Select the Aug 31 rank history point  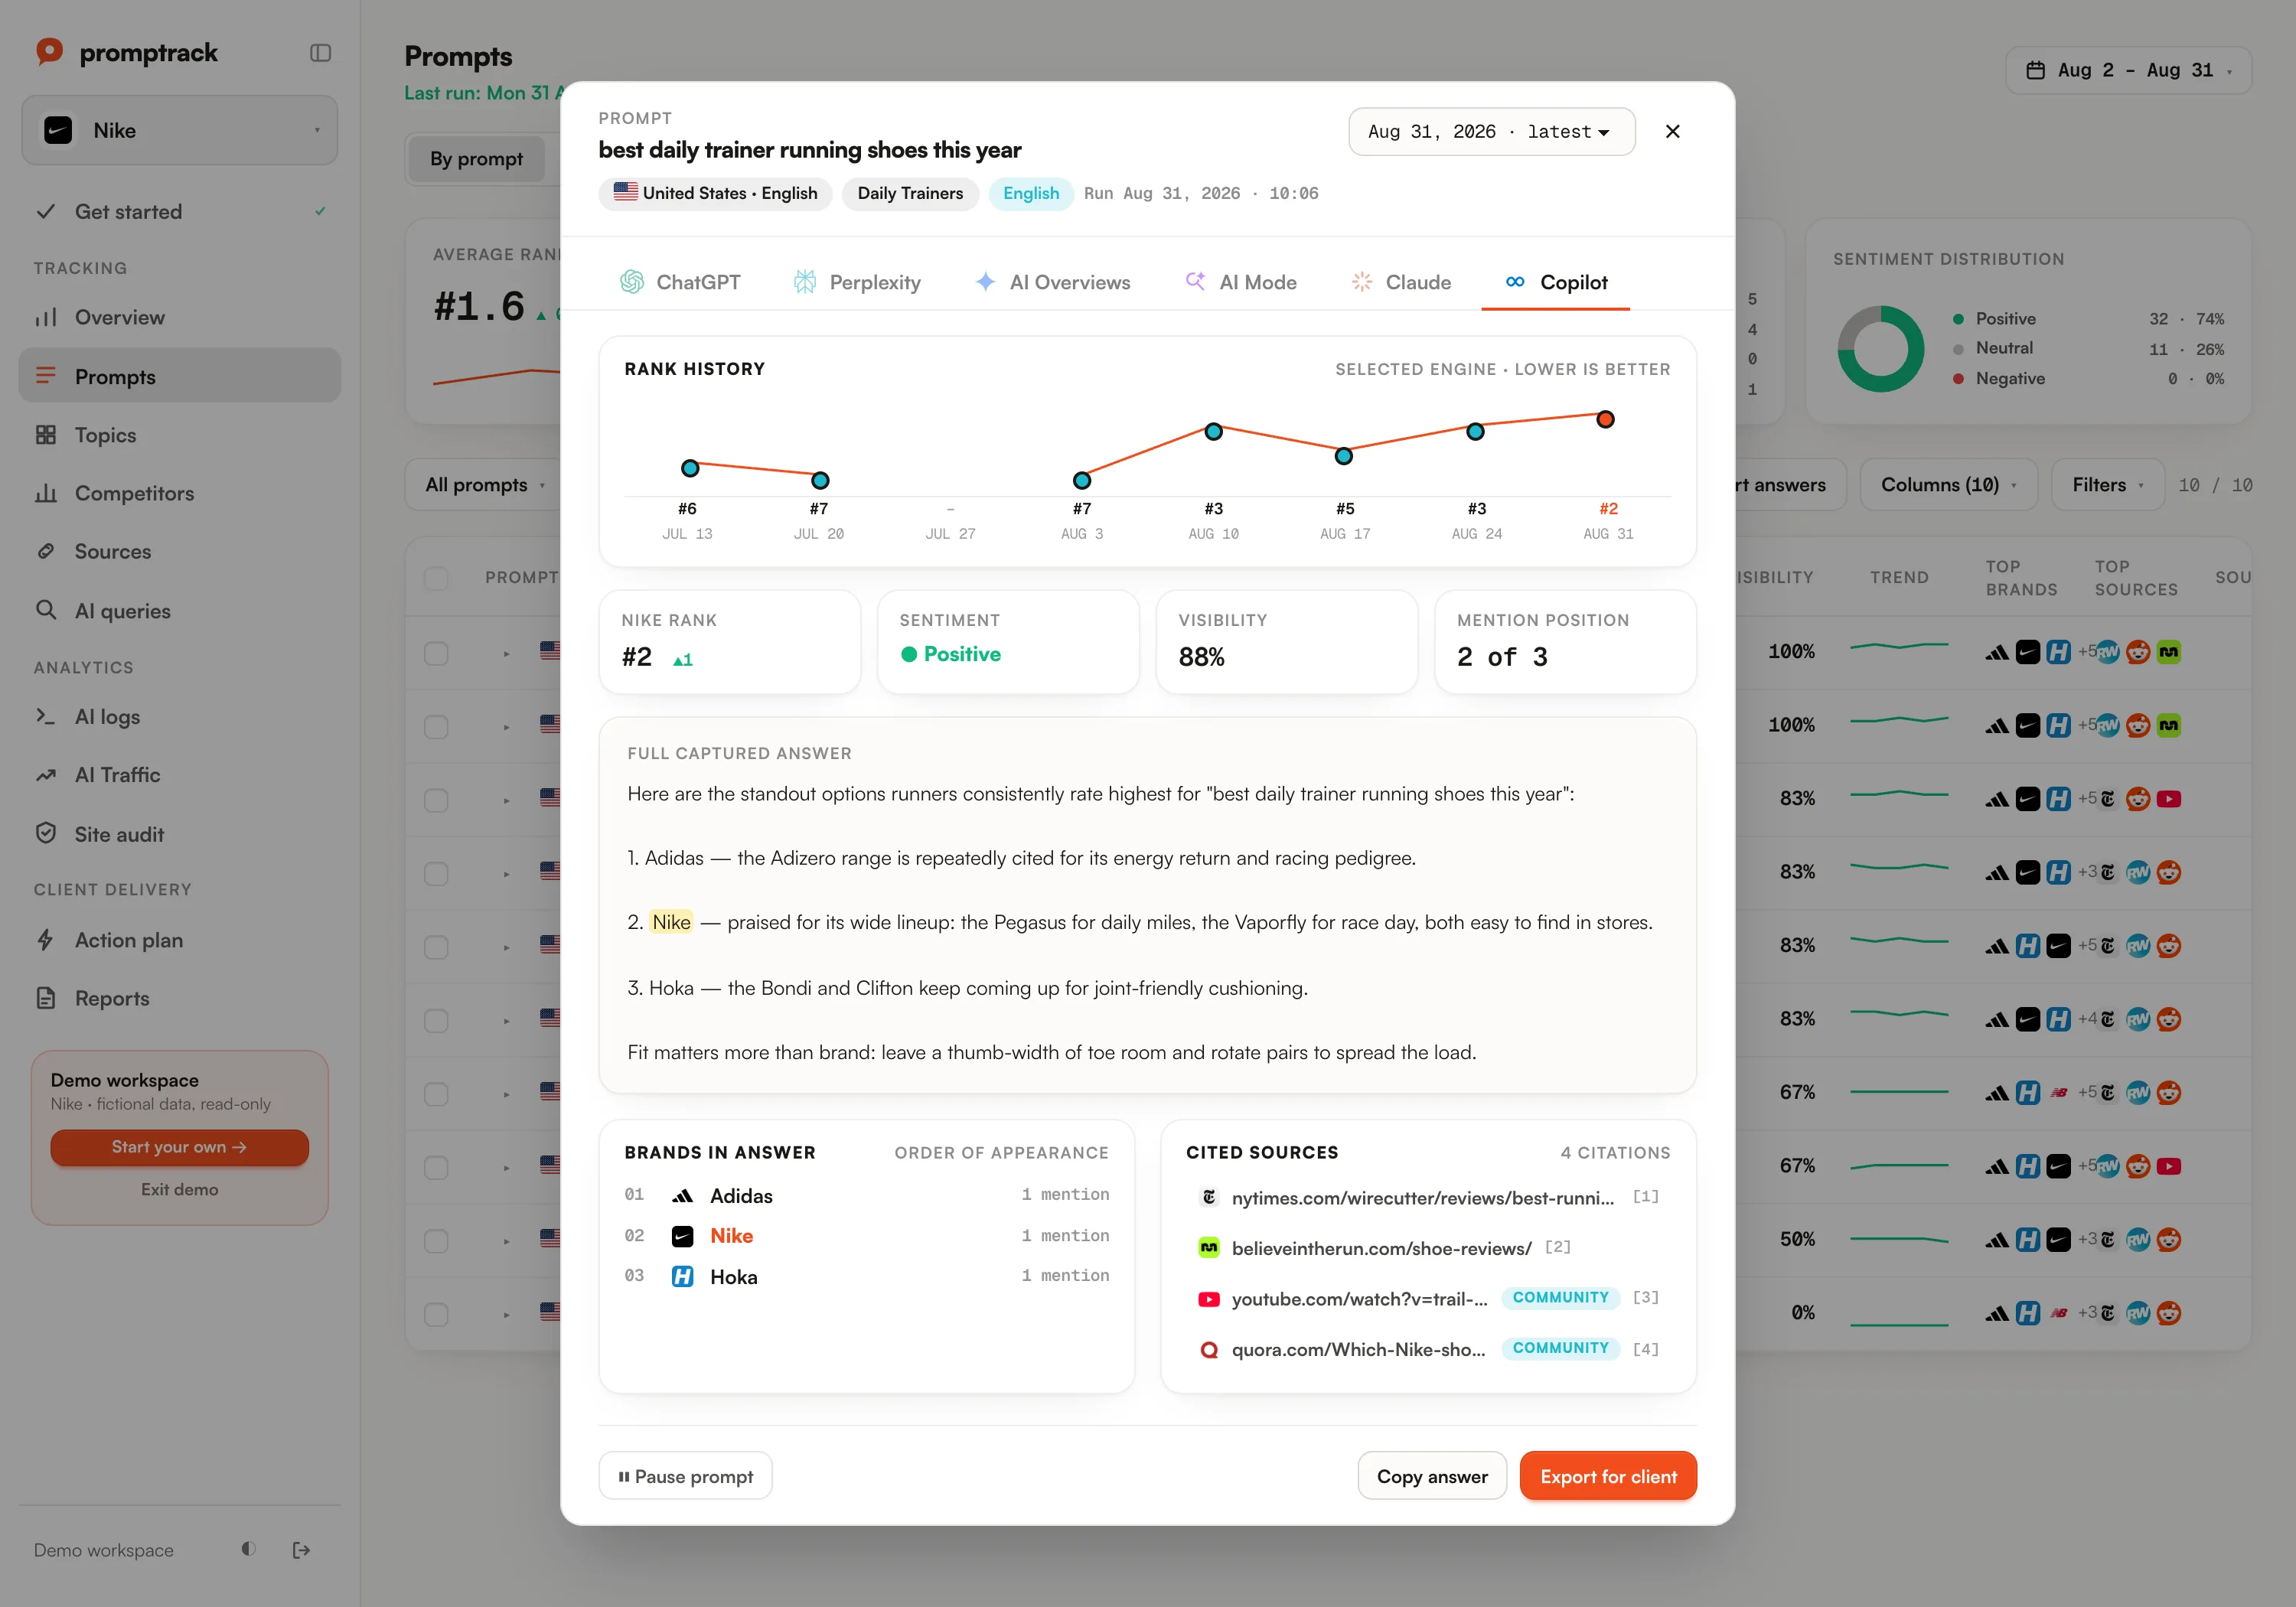click(1605, 419)
